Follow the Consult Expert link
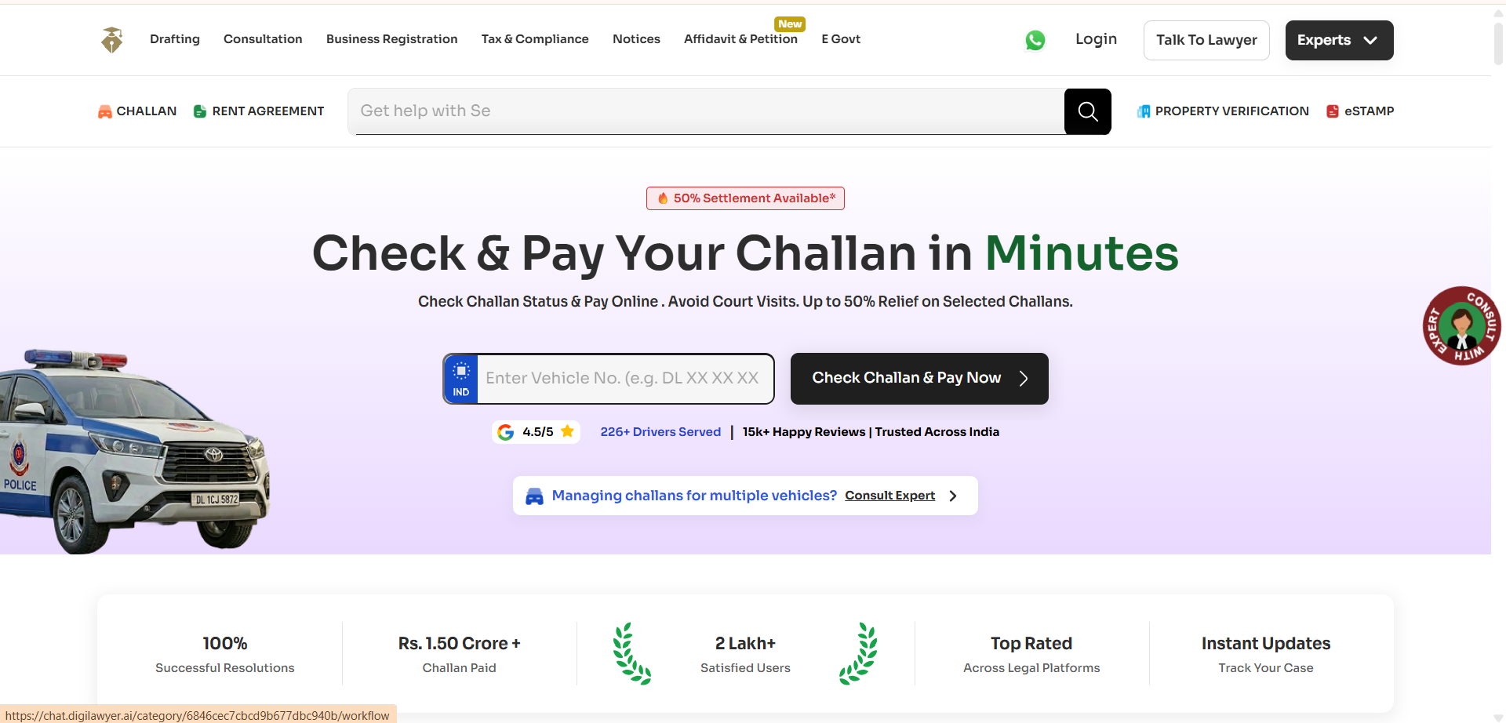Image resolution: width=1506 pixels, height=723 pixels. 890,496
